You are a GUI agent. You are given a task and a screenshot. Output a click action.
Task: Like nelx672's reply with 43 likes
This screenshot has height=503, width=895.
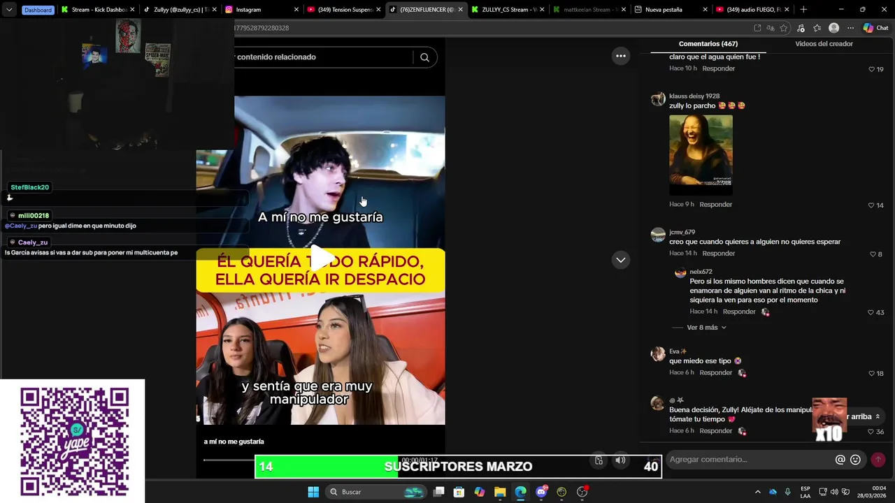click(871, 312)
